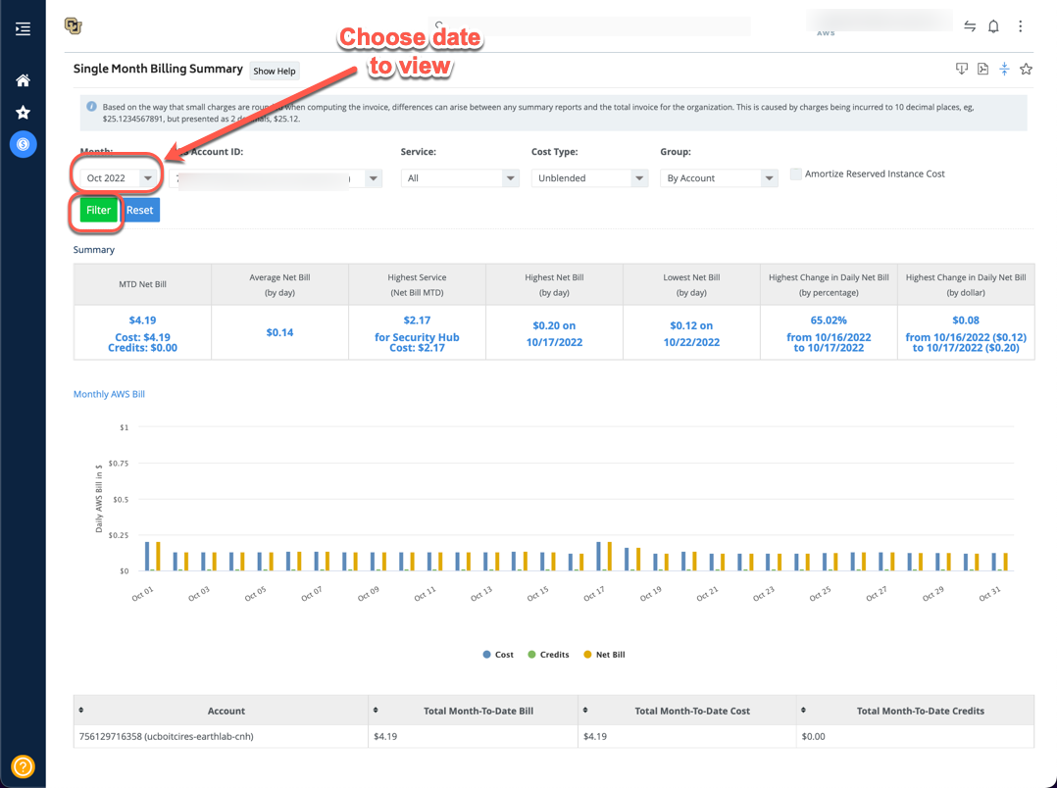Open the Month dropdown showing Oct 2022

click(x=119, y=178)
